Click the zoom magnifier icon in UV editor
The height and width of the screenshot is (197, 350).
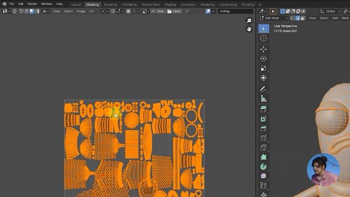(249, 21)
